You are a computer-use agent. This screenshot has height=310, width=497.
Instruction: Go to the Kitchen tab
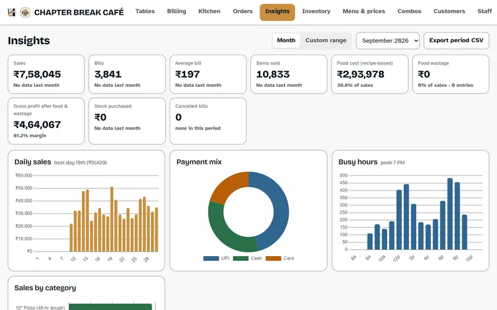coord(209,11)
